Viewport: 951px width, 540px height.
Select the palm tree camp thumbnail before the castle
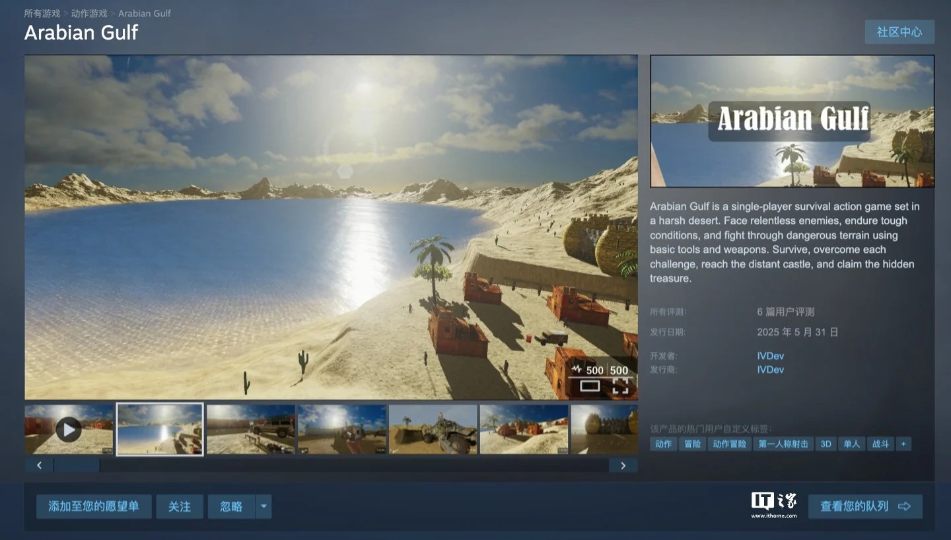[x=524, y=430]
